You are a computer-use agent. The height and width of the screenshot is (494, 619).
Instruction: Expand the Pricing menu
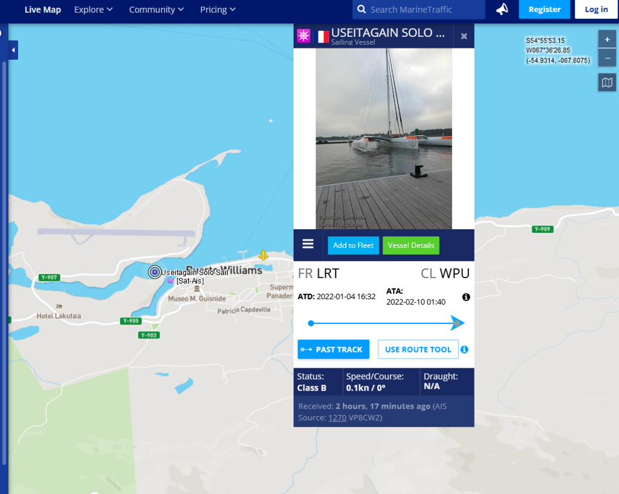pos(218,10)
